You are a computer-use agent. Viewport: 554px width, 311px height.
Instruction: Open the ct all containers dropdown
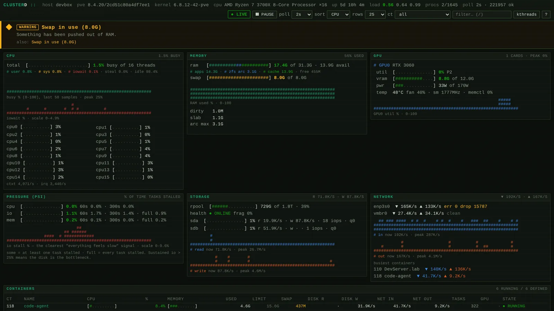[422, 15]
